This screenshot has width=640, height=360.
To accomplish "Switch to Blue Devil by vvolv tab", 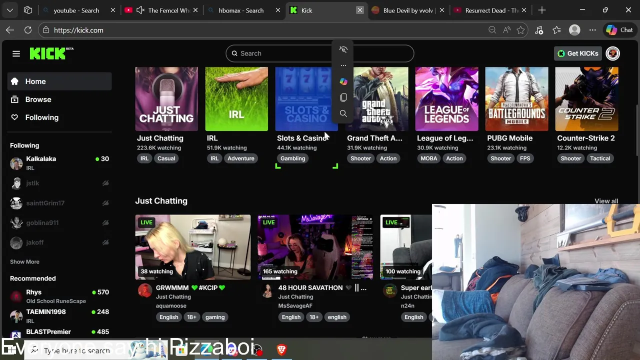I will coord(408,10).
